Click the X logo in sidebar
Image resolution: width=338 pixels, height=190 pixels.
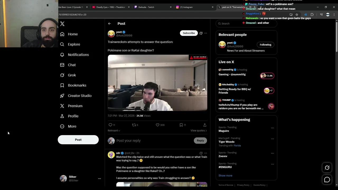coord(62,24)
